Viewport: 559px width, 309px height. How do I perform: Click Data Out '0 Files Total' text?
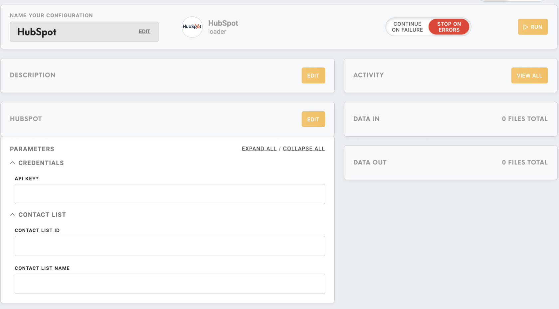click(525, 162)
